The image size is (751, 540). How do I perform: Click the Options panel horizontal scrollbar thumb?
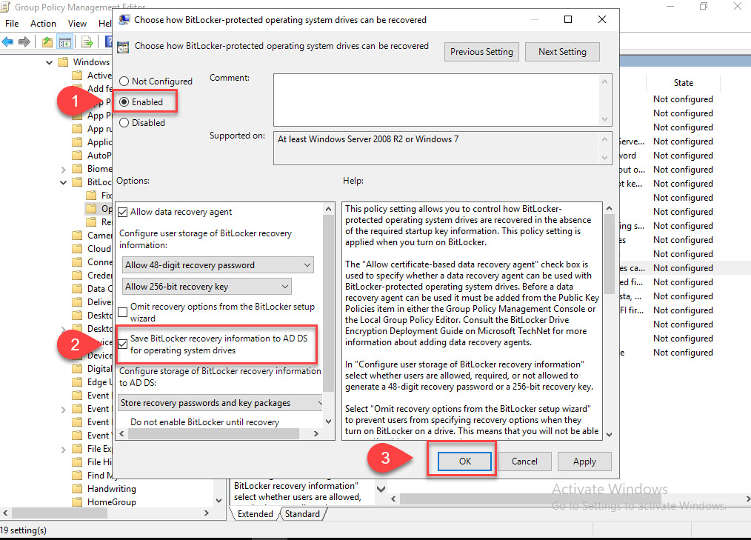click(x=213, y=433)
